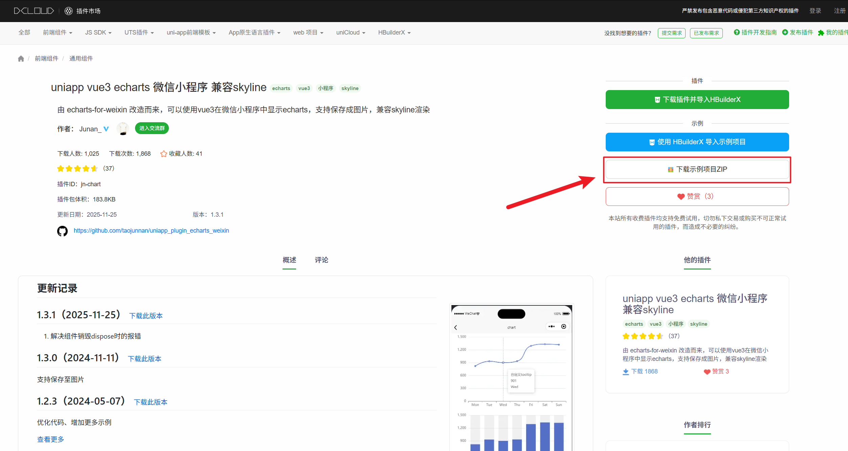Click the home breadcrumb icon

21,58
